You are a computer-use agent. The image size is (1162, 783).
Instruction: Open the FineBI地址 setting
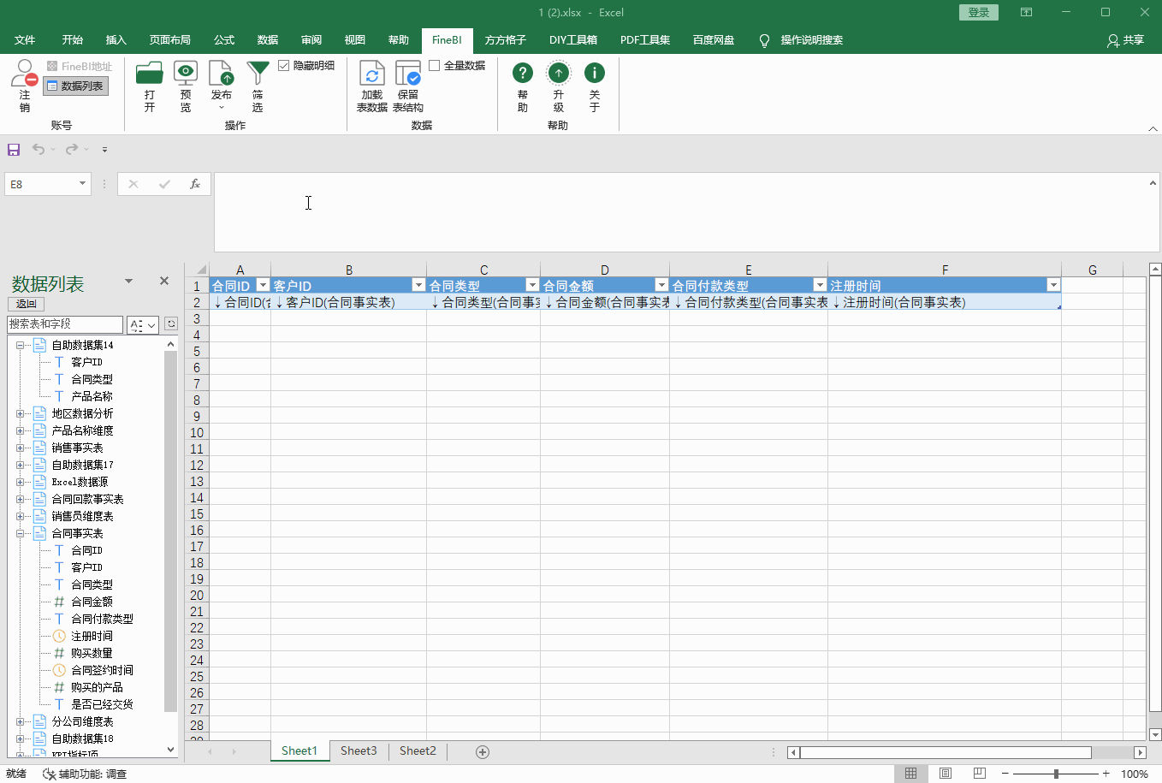pyautogui.click(x=80, y=66)
